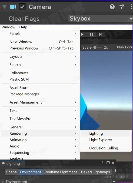The width and height of the screenshot is (133, 183).
Task: Click the Audio submenu arrow
Action: click(75, 146)
